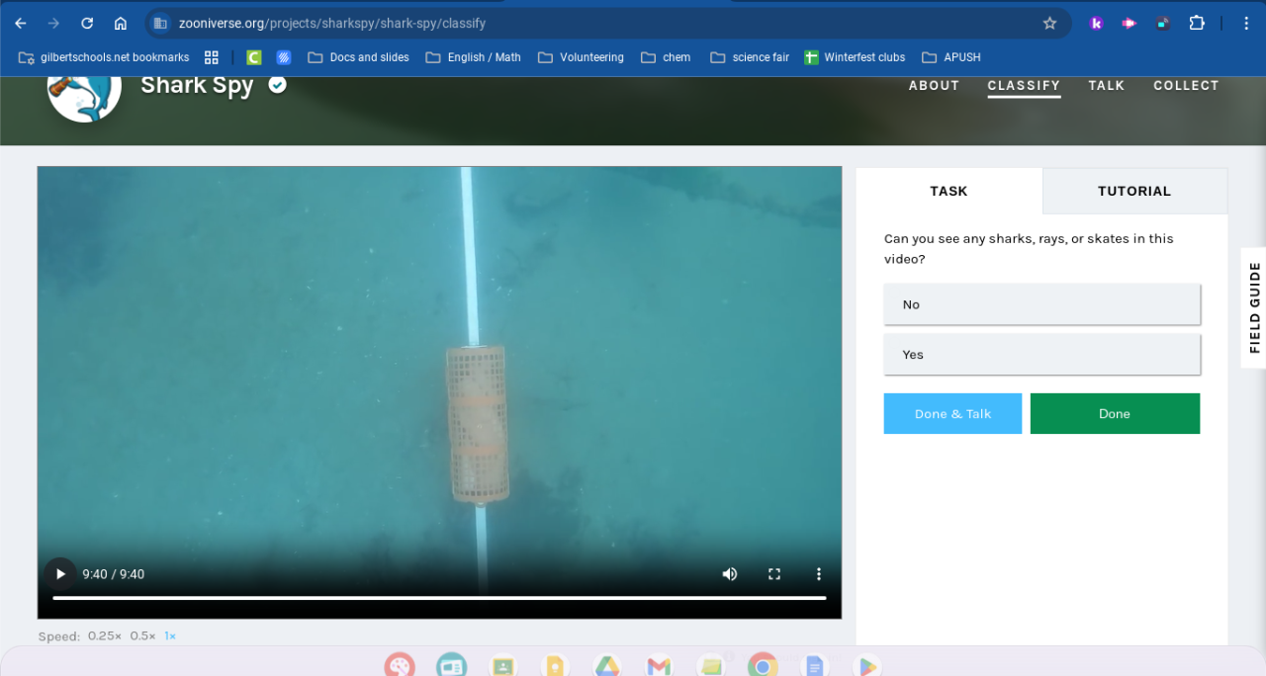Open video more options menu
The image size is (1266, 676).
pos(819,574)
